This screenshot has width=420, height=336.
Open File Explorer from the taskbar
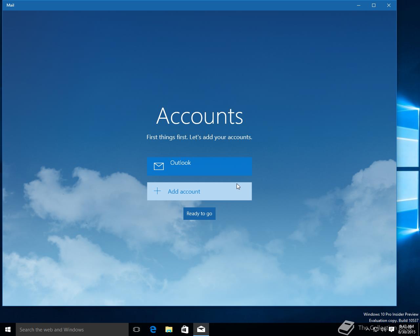(x=169, y=329)
